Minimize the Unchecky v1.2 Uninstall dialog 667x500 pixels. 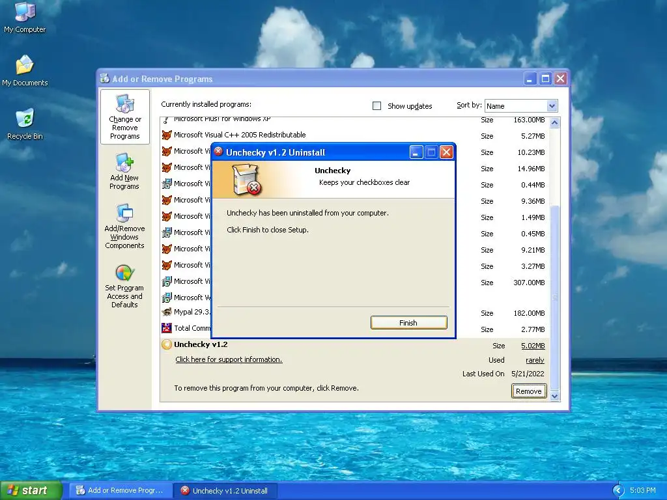tap(416, 152)
